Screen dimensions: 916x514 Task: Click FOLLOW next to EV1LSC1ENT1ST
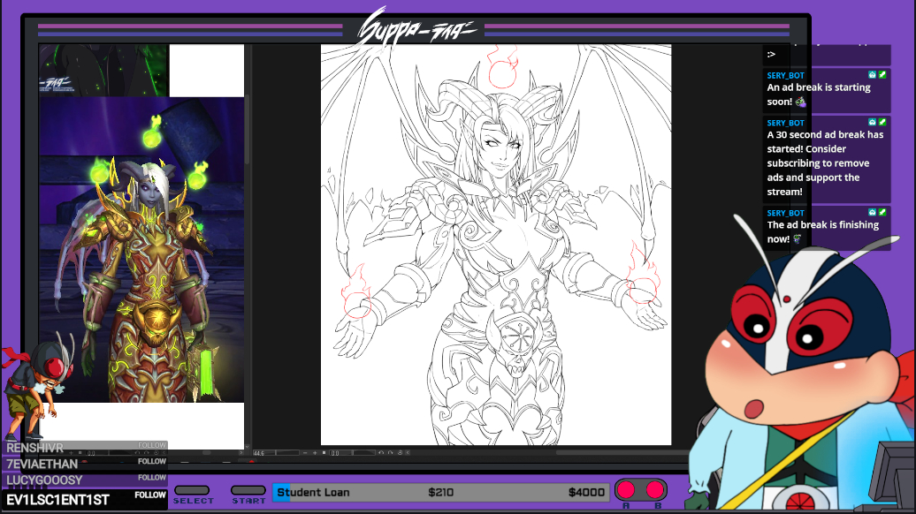pyautogui.click(x=151, y=495)
